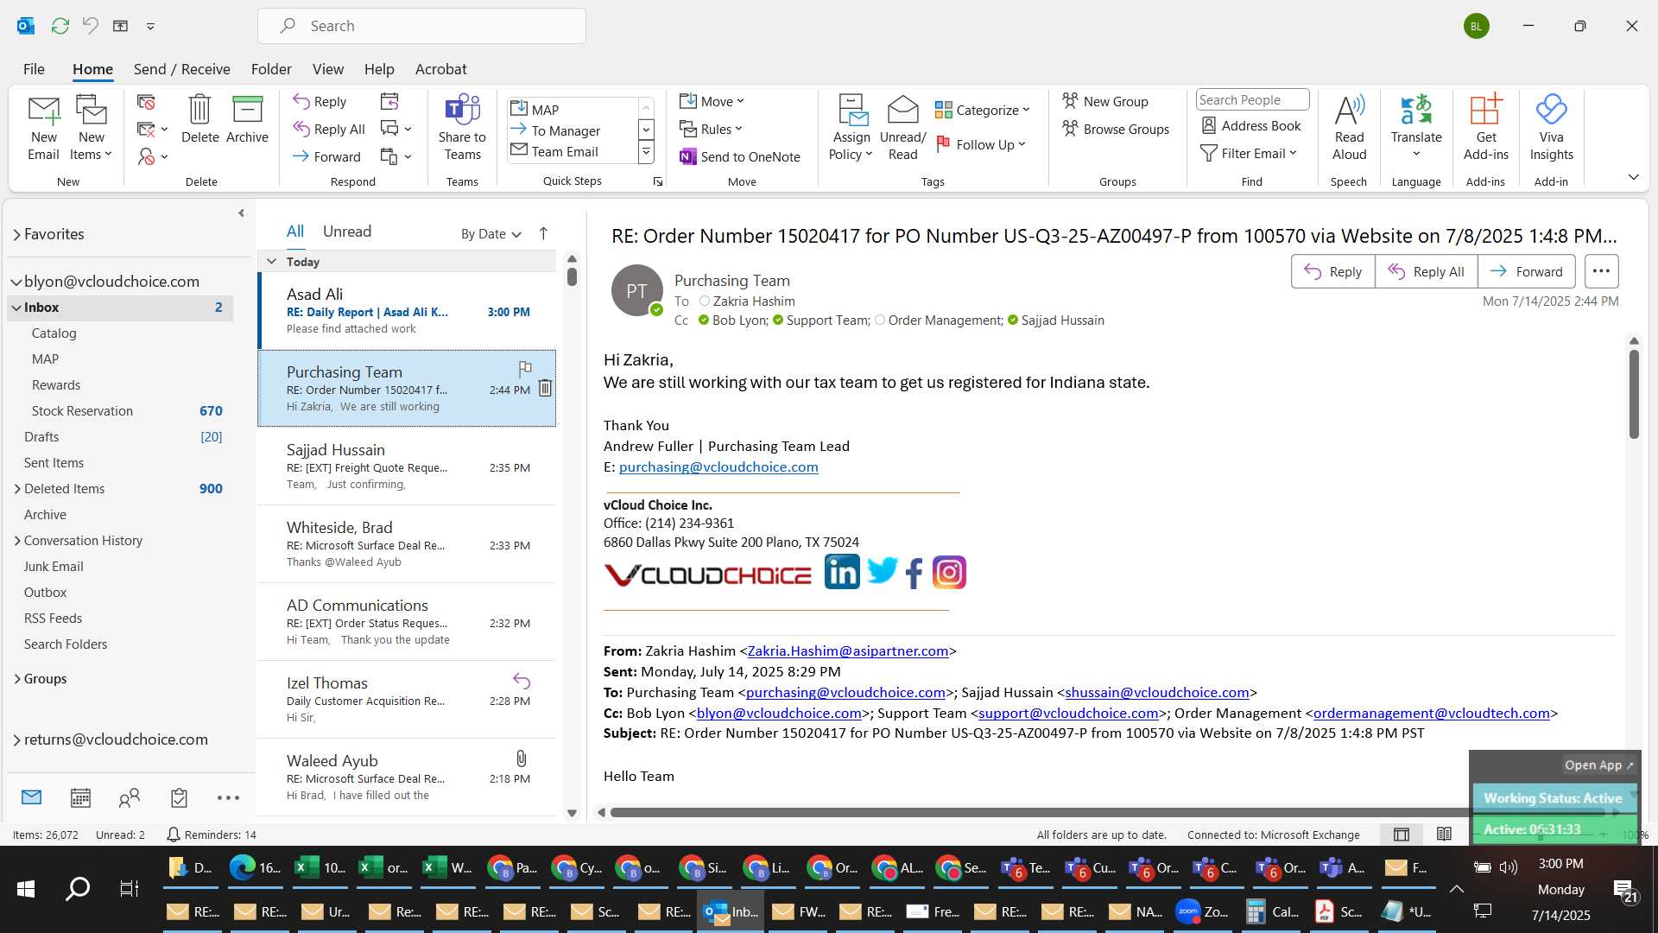
Task: Click Zakria.Hashim@asipartner.com link
Action: coord(848,651)
